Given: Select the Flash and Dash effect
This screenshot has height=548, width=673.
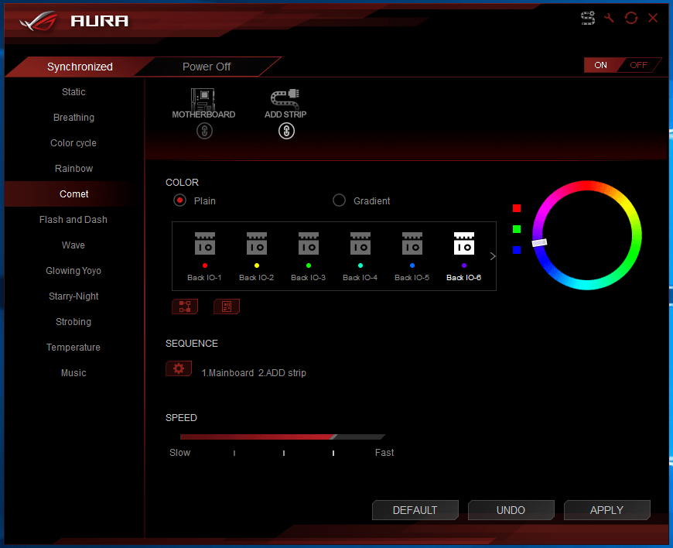Looking at the screenshot, I should click(73, 220).
